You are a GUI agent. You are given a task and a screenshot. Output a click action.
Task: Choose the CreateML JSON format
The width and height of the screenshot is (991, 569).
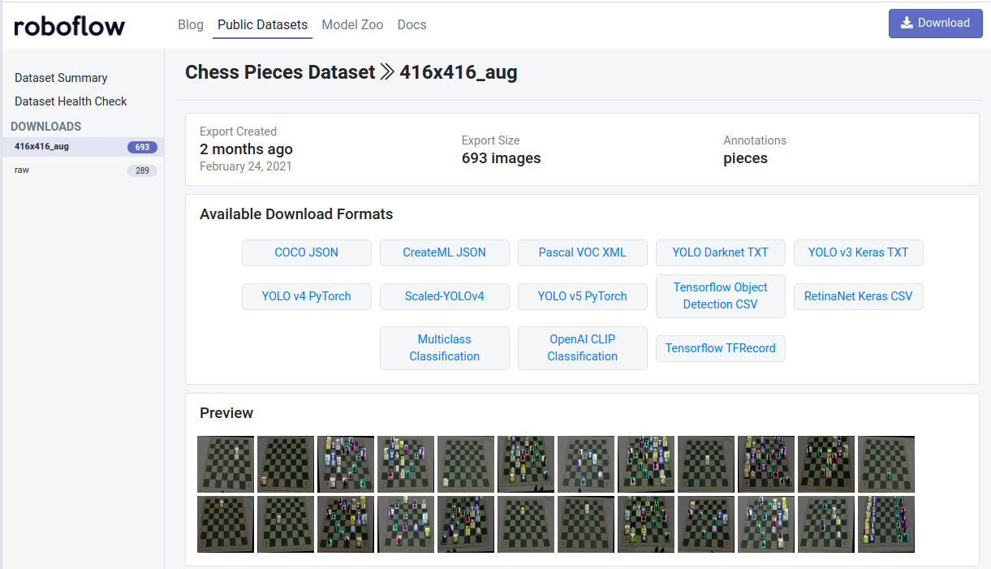click(x=445, y=252)
